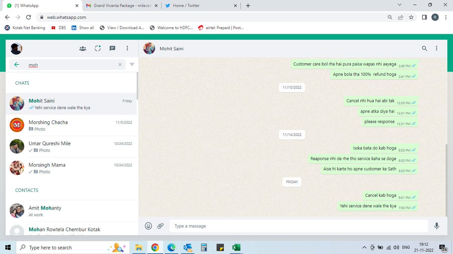
Task: Select contact Amit Mohanty
Action: pos(71,211)
